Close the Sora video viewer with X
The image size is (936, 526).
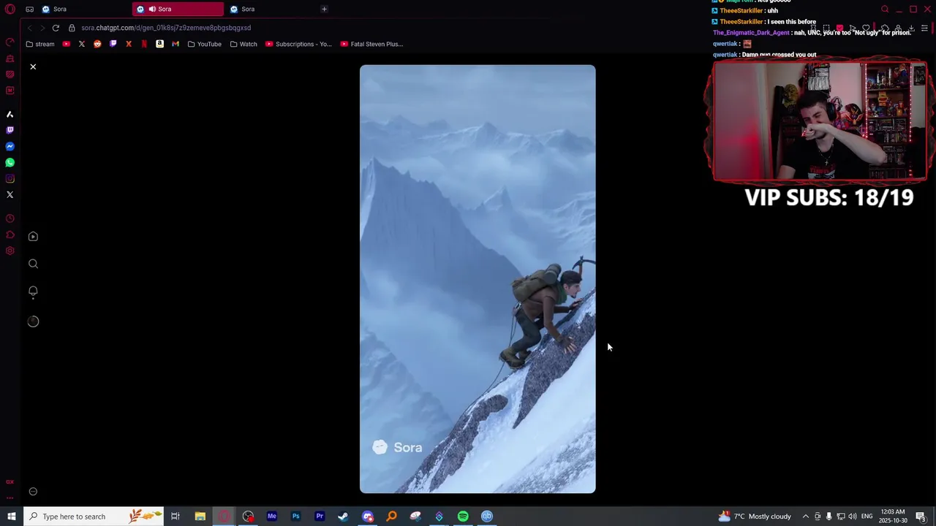(x=33, y=66)
